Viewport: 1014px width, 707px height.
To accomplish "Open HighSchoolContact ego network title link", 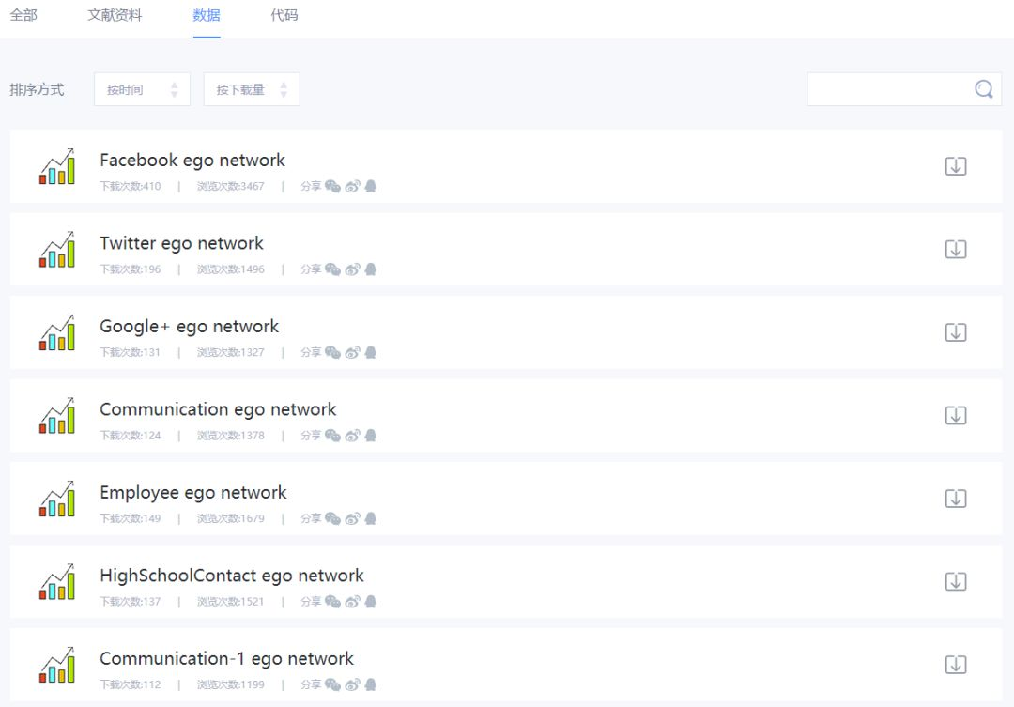I will pos(232,576).
